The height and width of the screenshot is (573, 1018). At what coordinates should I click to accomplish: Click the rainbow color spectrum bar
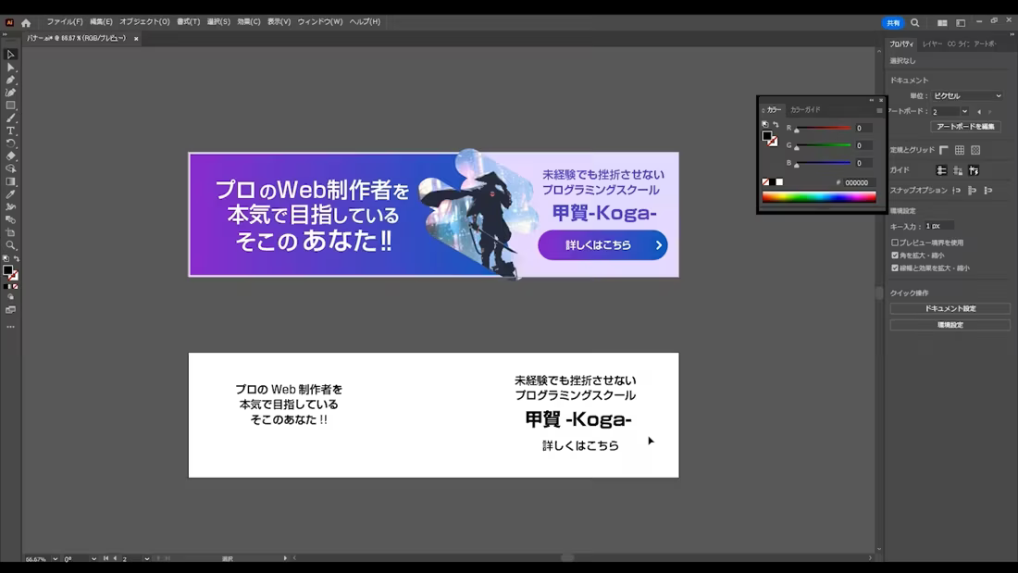coord(819,197)
